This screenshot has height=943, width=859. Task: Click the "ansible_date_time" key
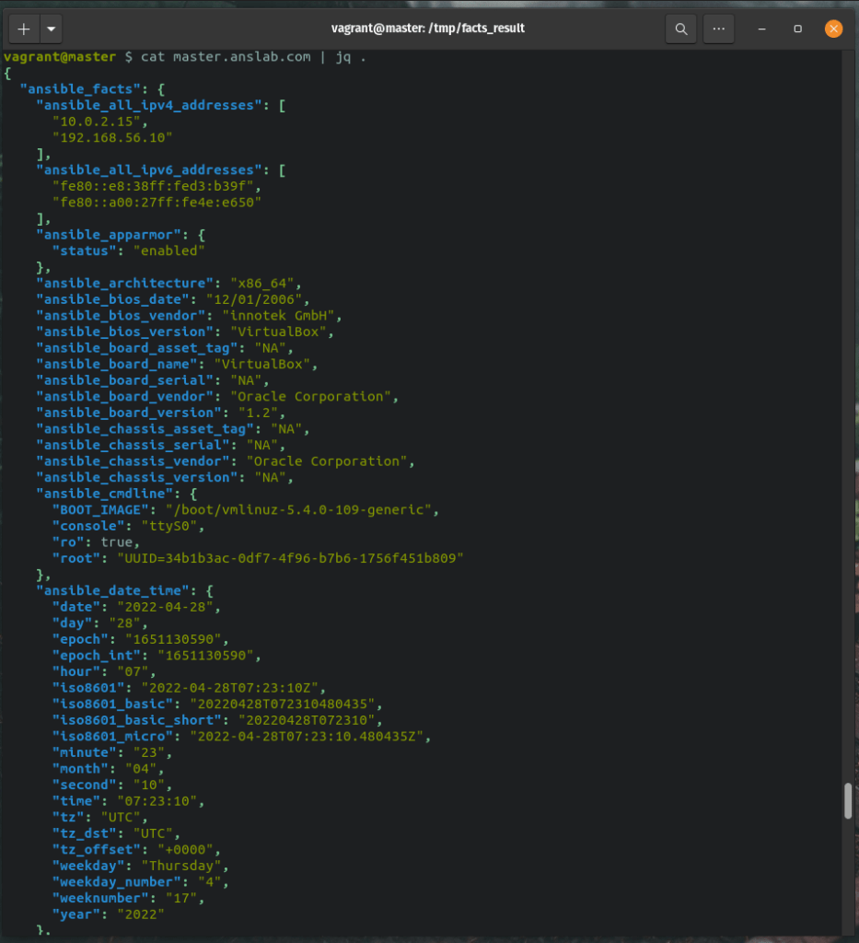(x=117, y=591)
